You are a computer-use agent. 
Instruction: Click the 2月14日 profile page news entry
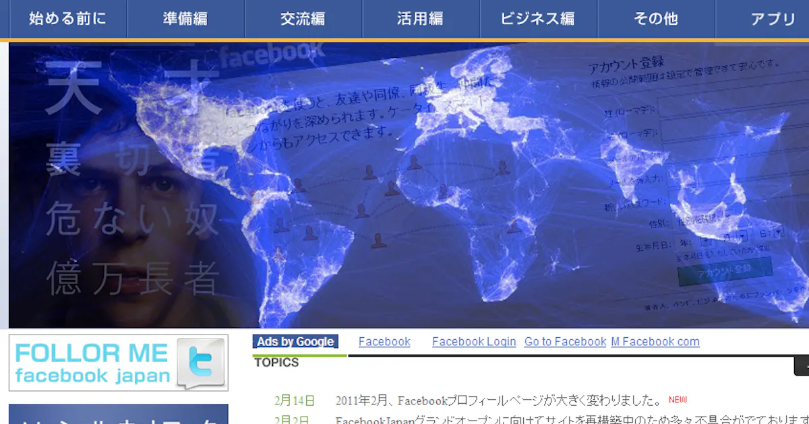(498, 401)
